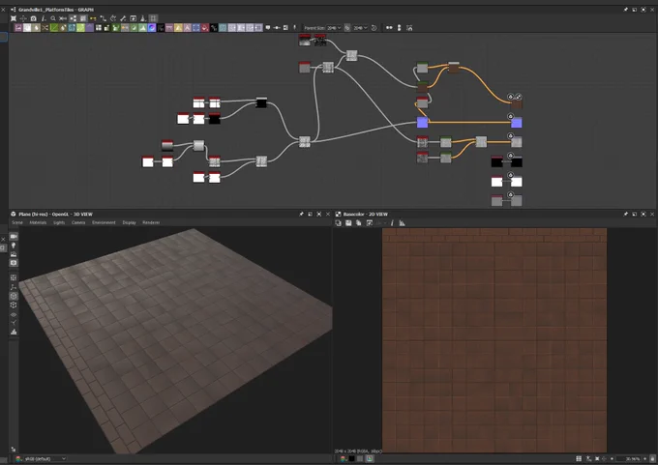Click the camera screenshot icon in graph toolbar

33,18
